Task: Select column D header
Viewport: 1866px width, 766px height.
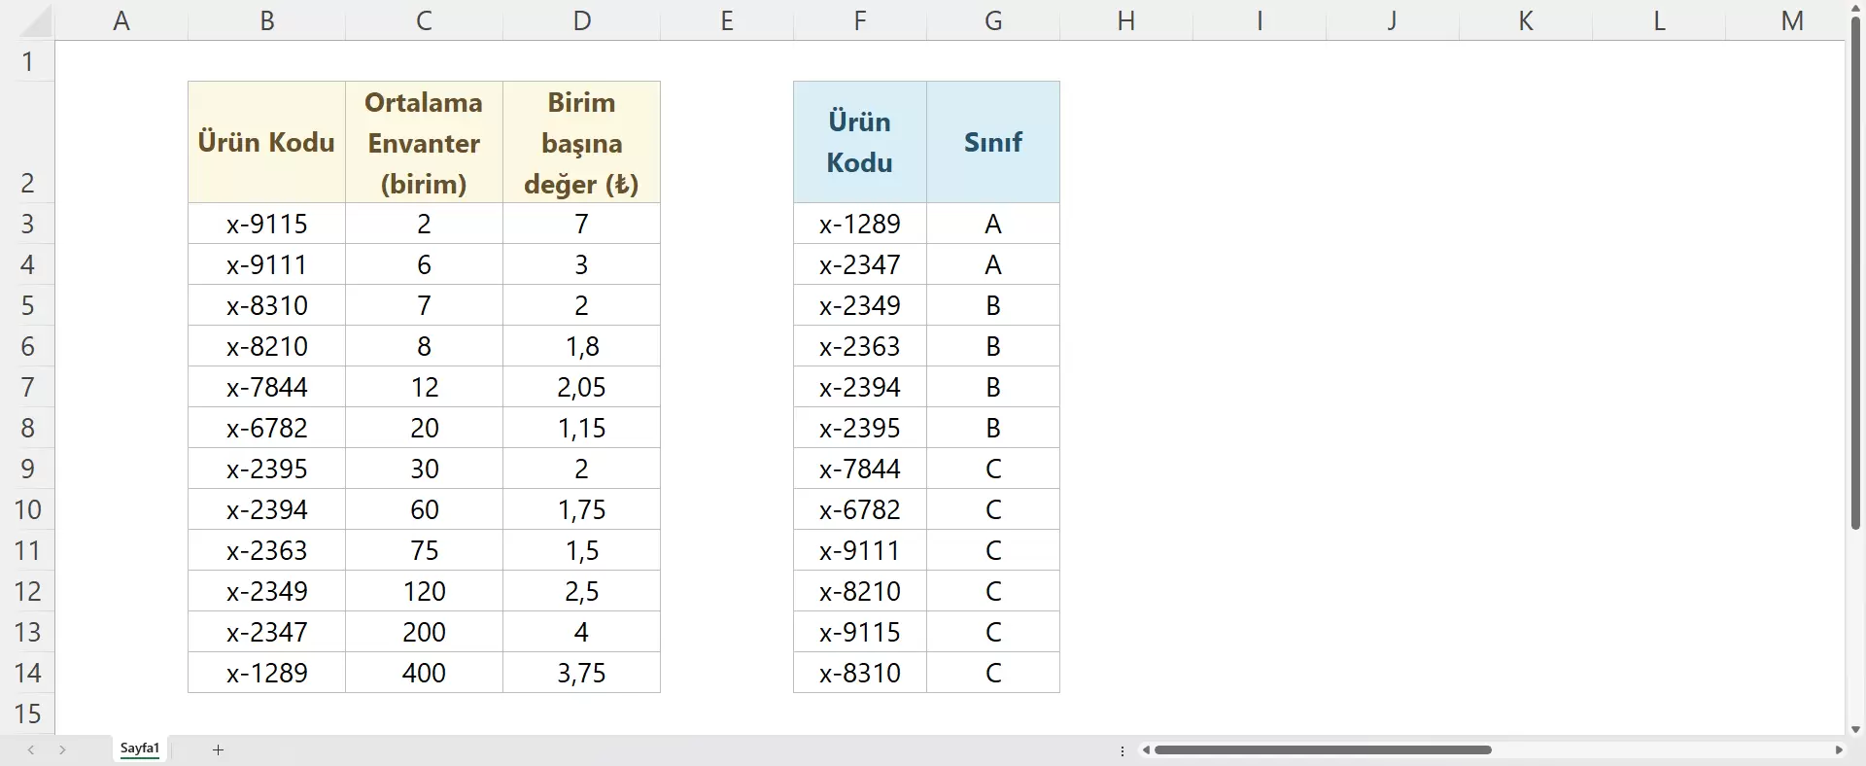Action: click(x=581, y=20)
